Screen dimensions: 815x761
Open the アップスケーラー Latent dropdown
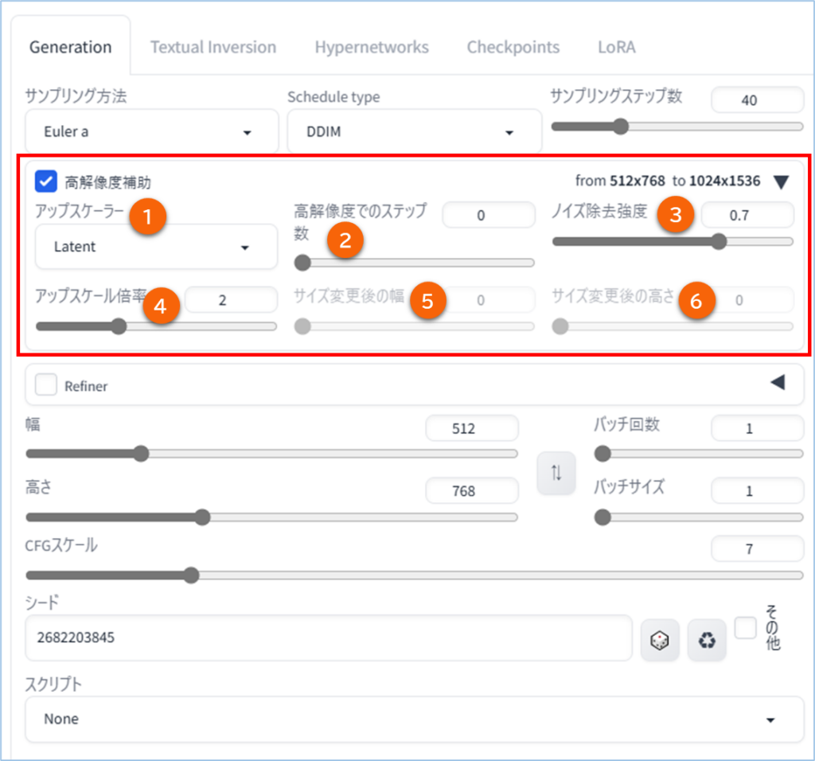(x=156, y=247)
